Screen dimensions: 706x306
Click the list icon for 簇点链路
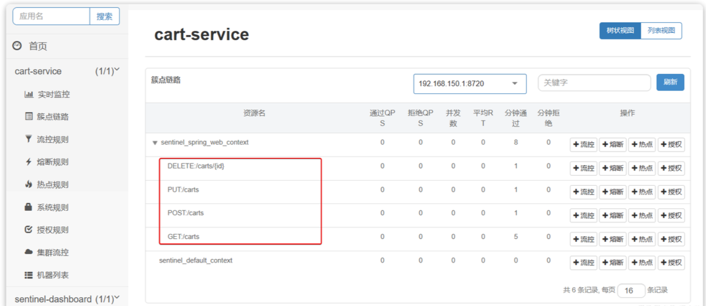point(29,117)
